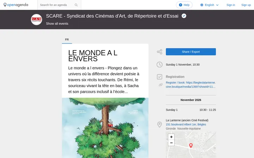254x158 pixels.
Task: Click the search magnifier icon
Action: [76, 5]
